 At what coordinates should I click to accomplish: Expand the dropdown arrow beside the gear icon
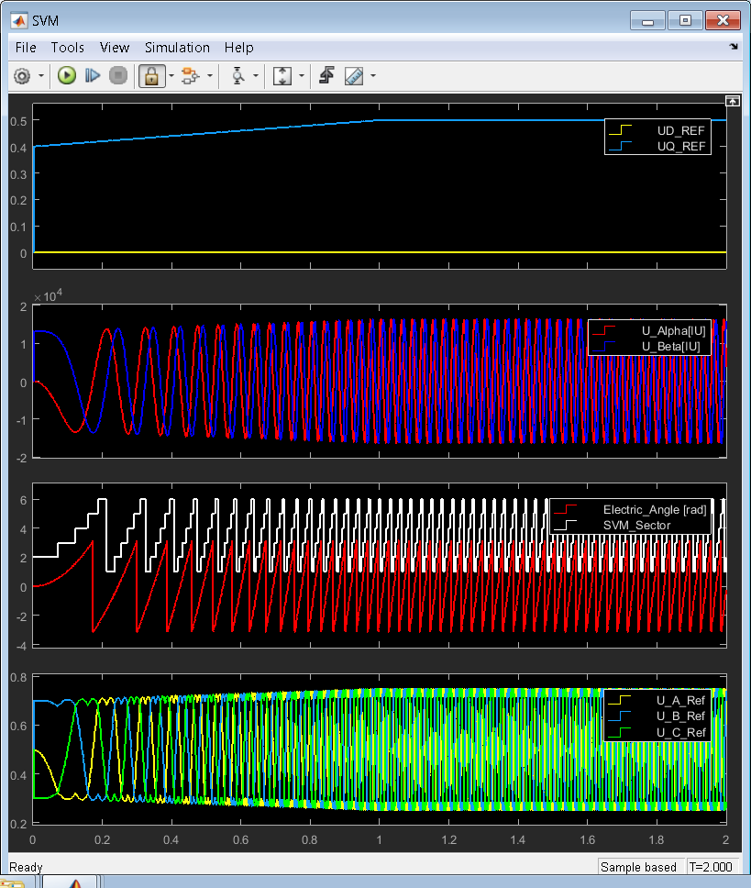[x=41, y=76]
